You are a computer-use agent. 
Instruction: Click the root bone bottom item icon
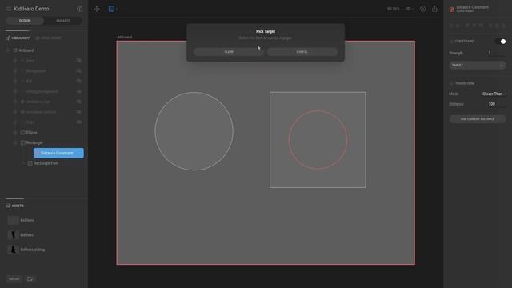tap(22, 112)
